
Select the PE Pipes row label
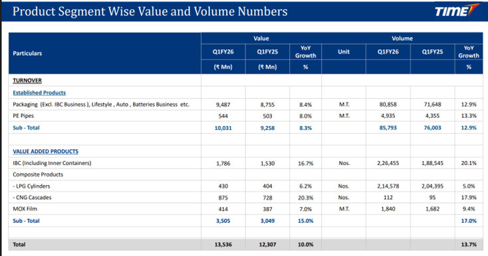point(23,116)
